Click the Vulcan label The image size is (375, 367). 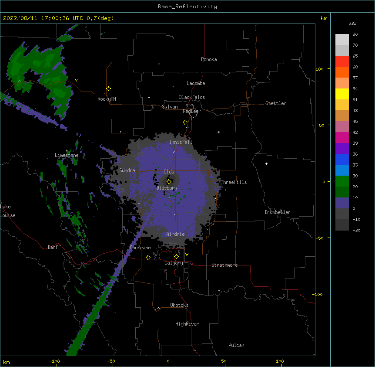tap(236, 345)
